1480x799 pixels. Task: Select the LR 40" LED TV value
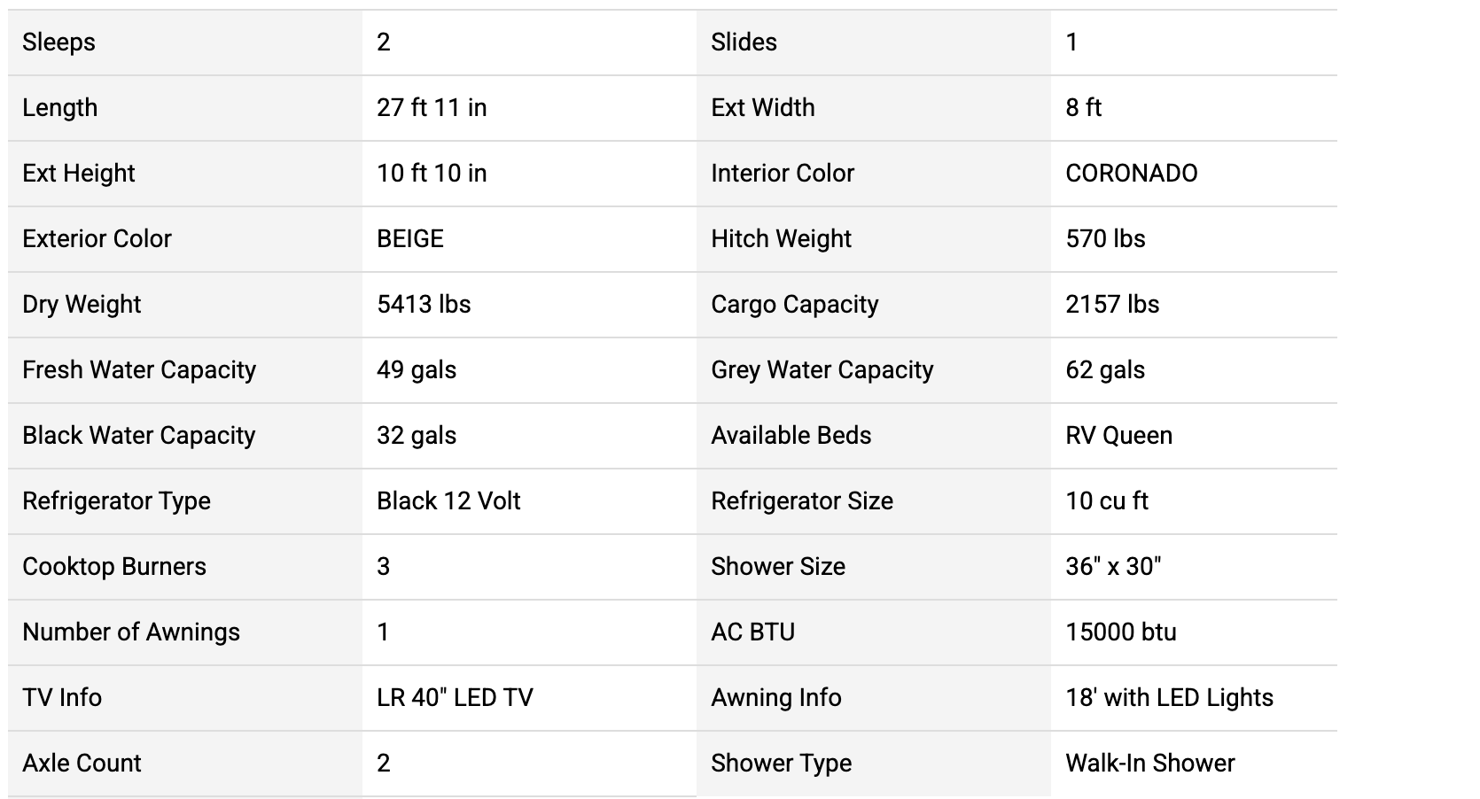click(x=455, y=698)
